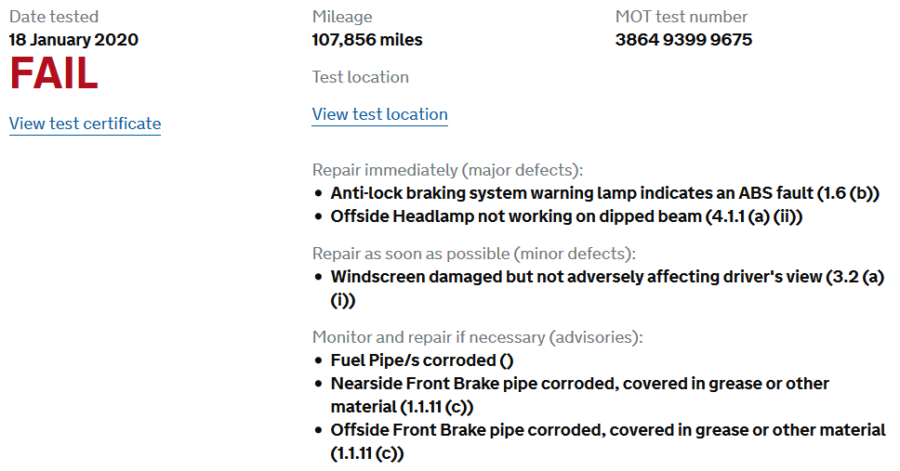Select the Offside Headlamp not working defect

[x=566, y=216]
